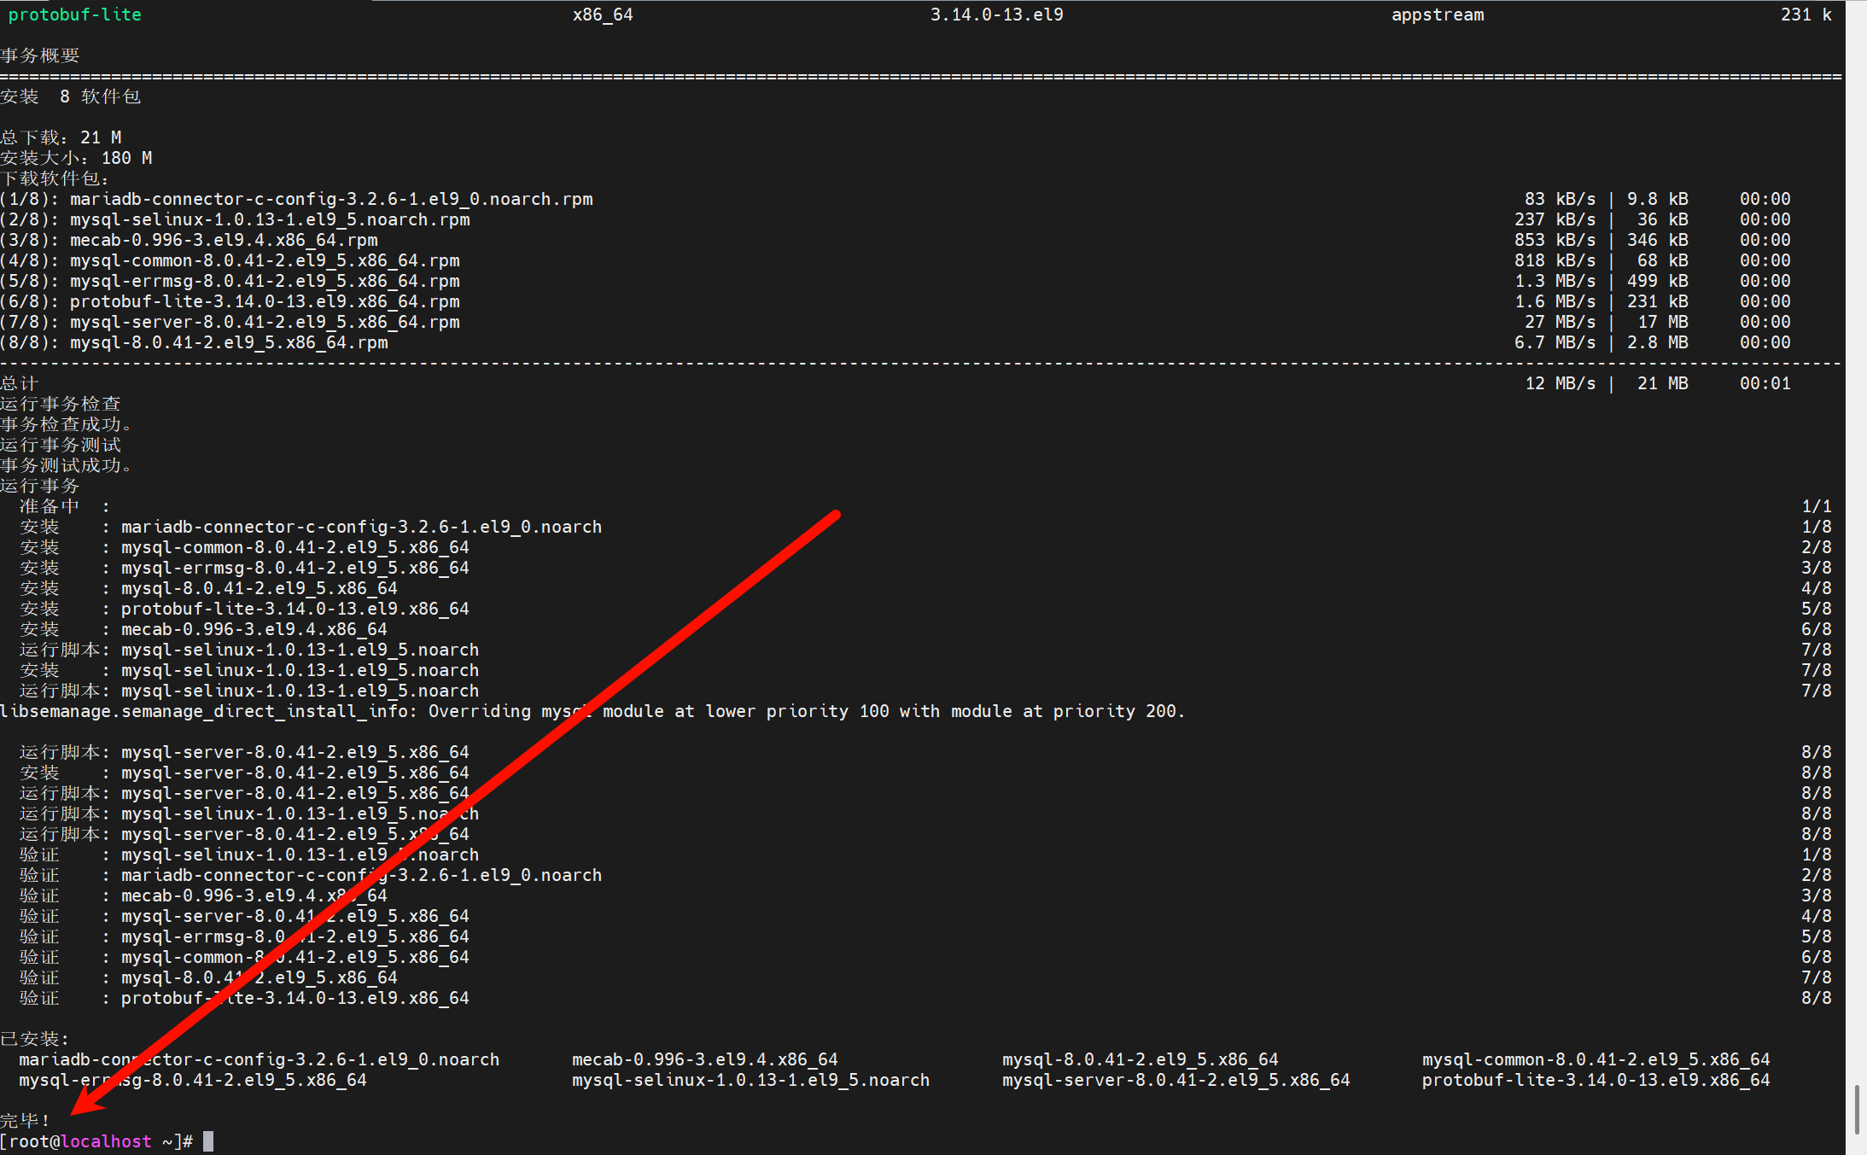Select mariadb-connector-c-config rpm download line

299,198
